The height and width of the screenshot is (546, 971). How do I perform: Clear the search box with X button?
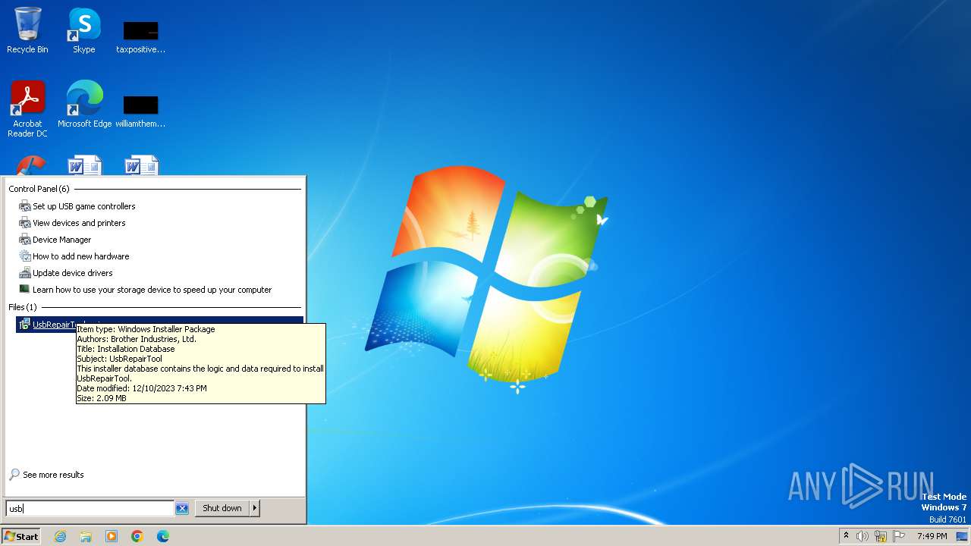click(x=182, y=508)
